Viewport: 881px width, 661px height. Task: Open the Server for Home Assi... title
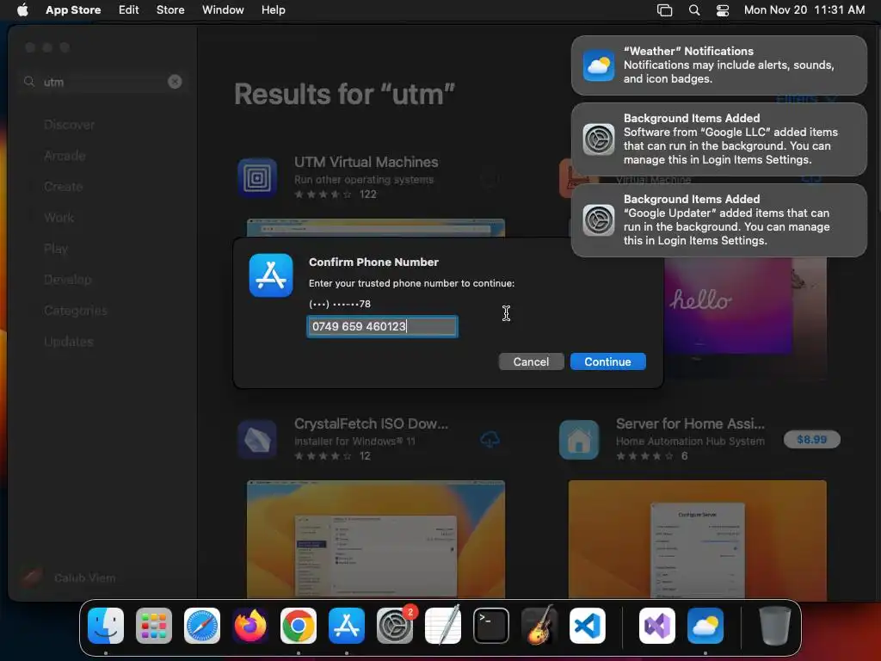690,423
